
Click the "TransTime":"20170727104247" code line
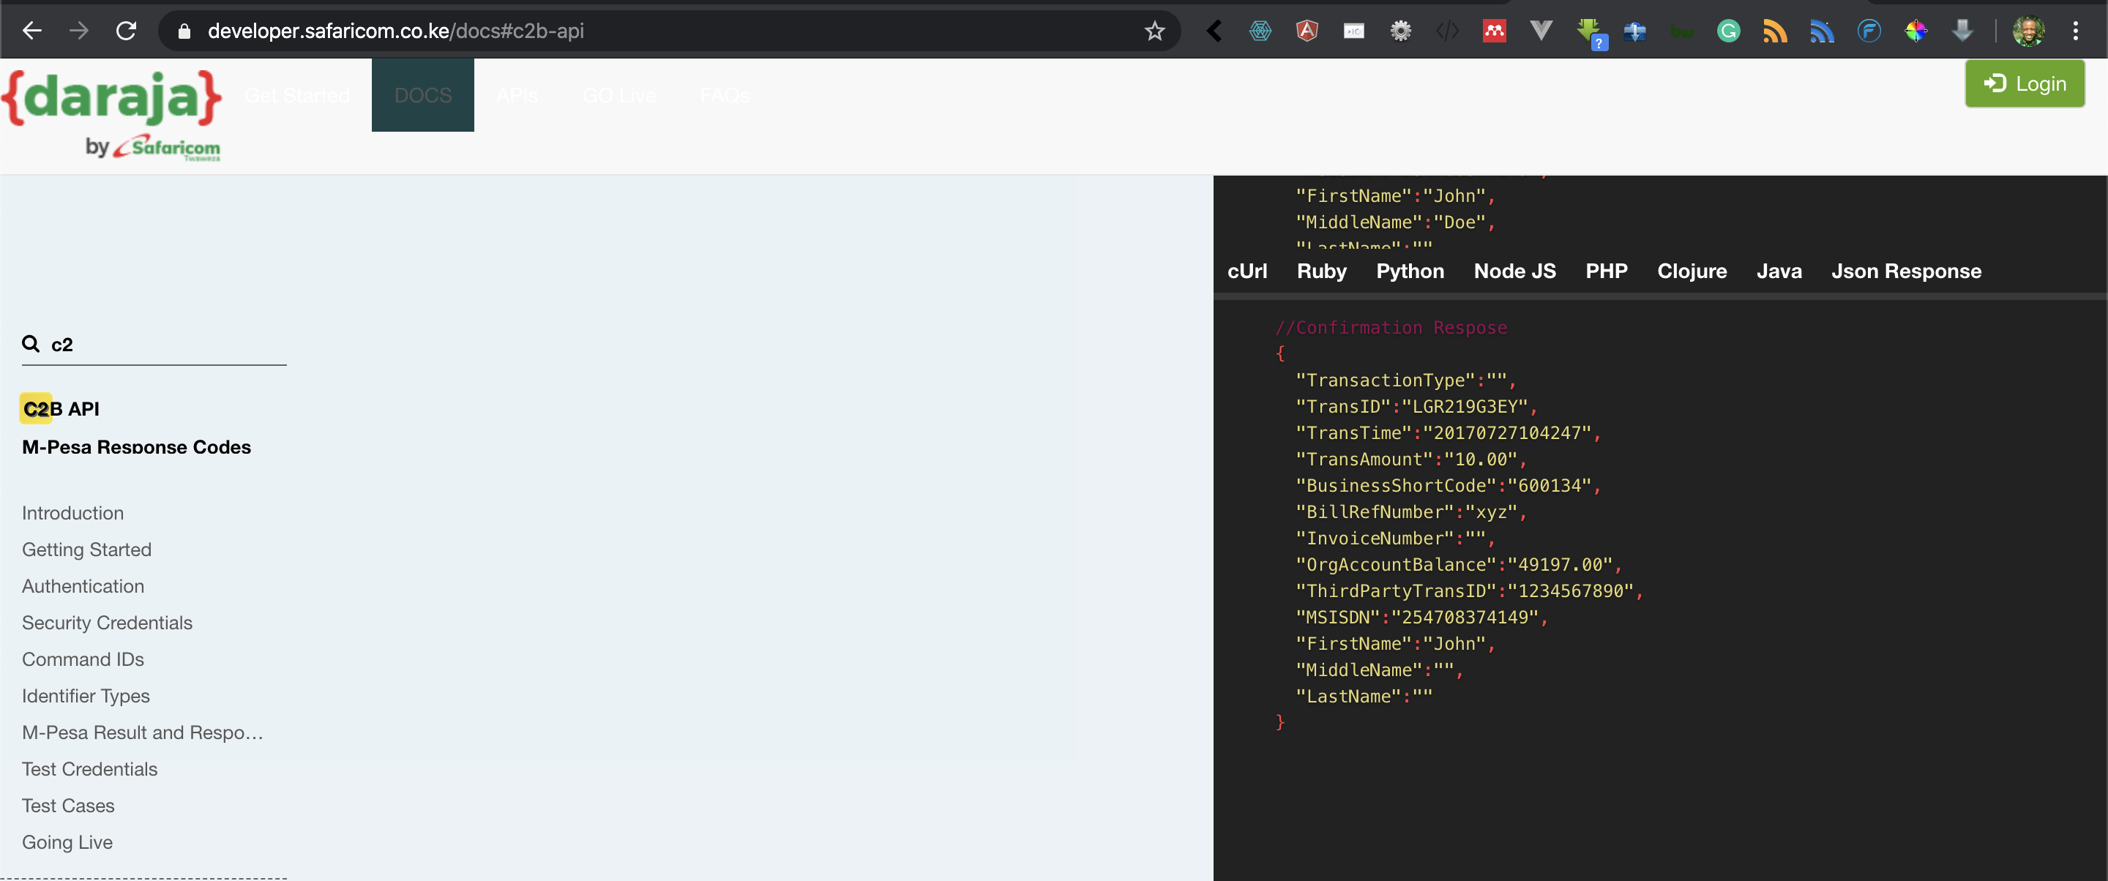[1448, 432]
